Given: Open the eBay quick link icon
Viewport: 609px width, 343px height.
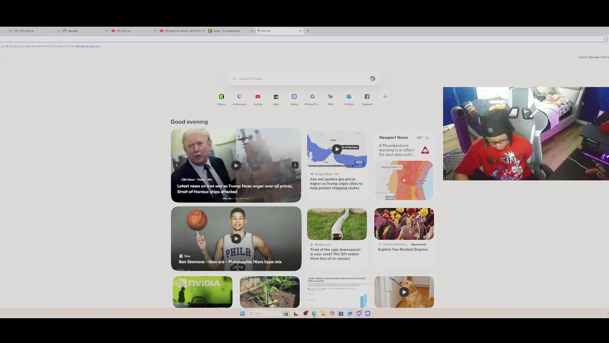Looking at the screenshot, I should [276, 97].
